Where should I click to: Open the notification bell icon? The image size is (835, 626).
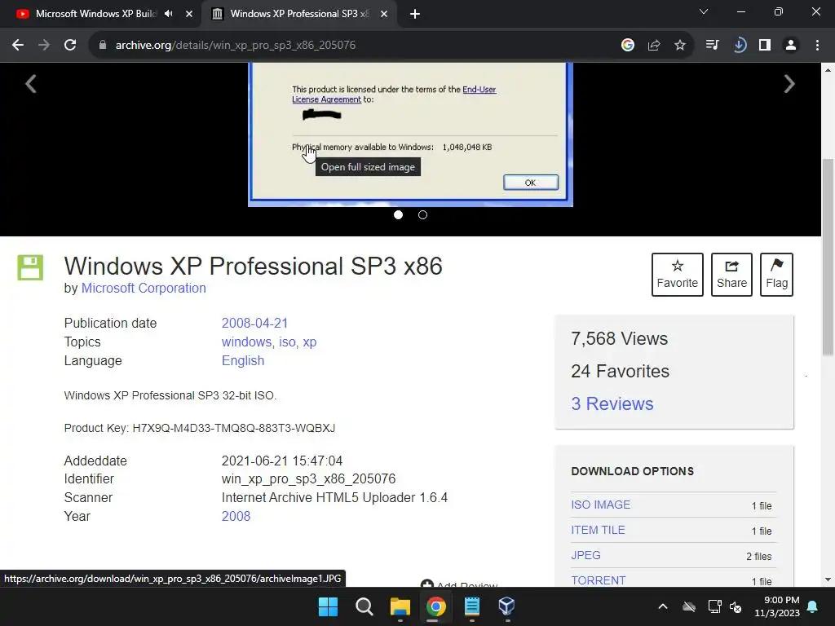tap(813, 606)
